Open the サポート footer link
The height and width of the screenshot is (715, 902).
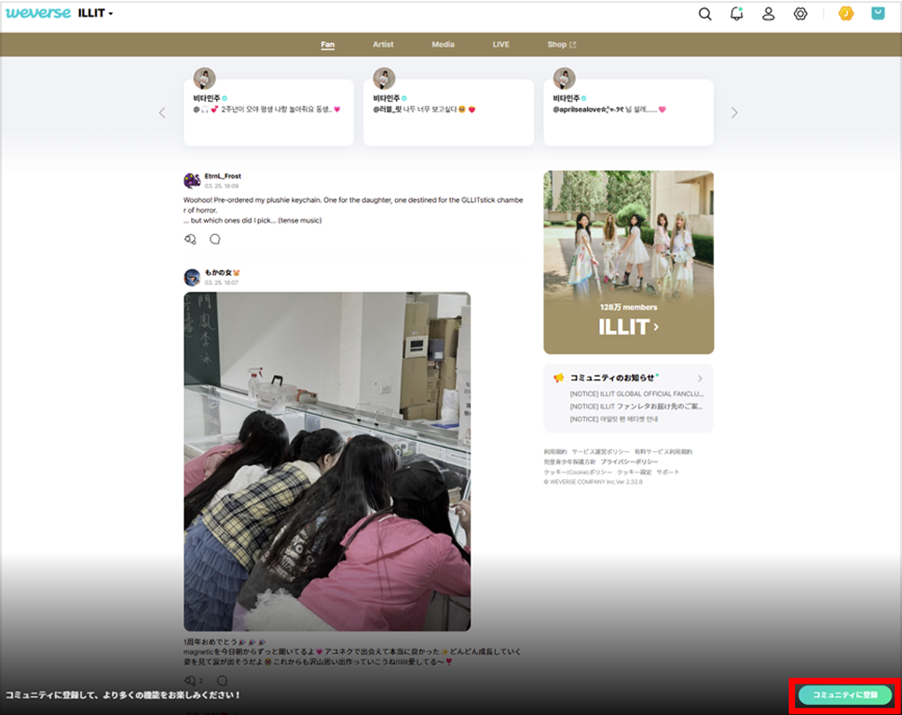pos(668,472)
